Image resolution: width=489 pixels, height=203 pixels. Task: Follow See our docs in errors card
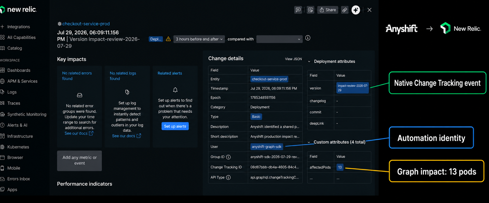(x=79, y=133)
